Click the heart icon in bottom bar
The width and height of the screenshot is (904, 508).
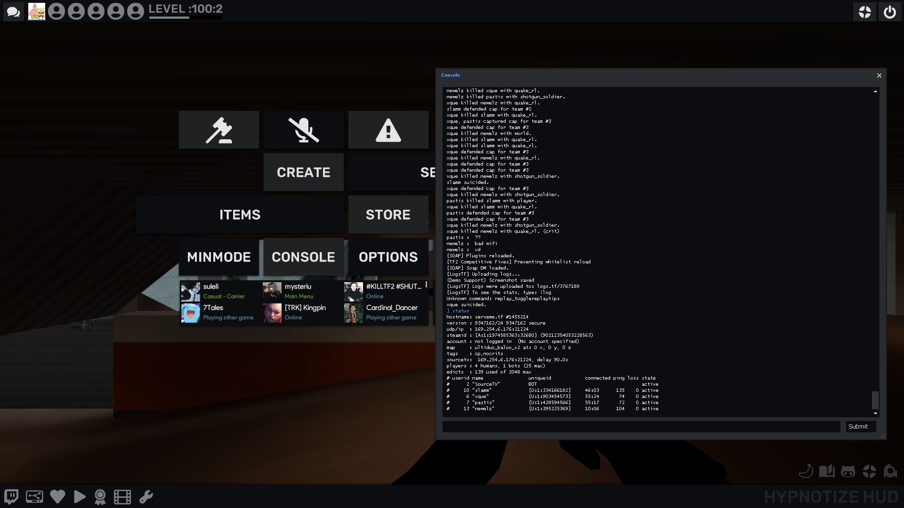[57, 497]
